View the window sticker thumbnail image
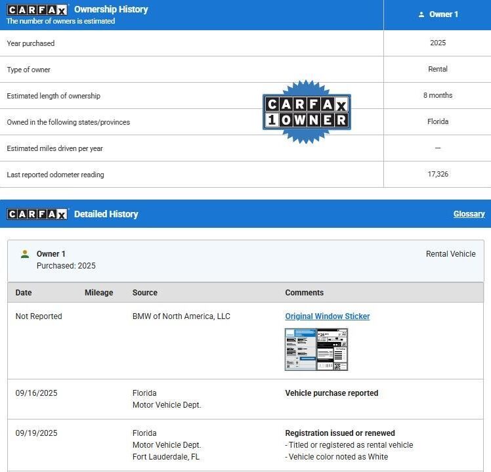 pos(316,349)
